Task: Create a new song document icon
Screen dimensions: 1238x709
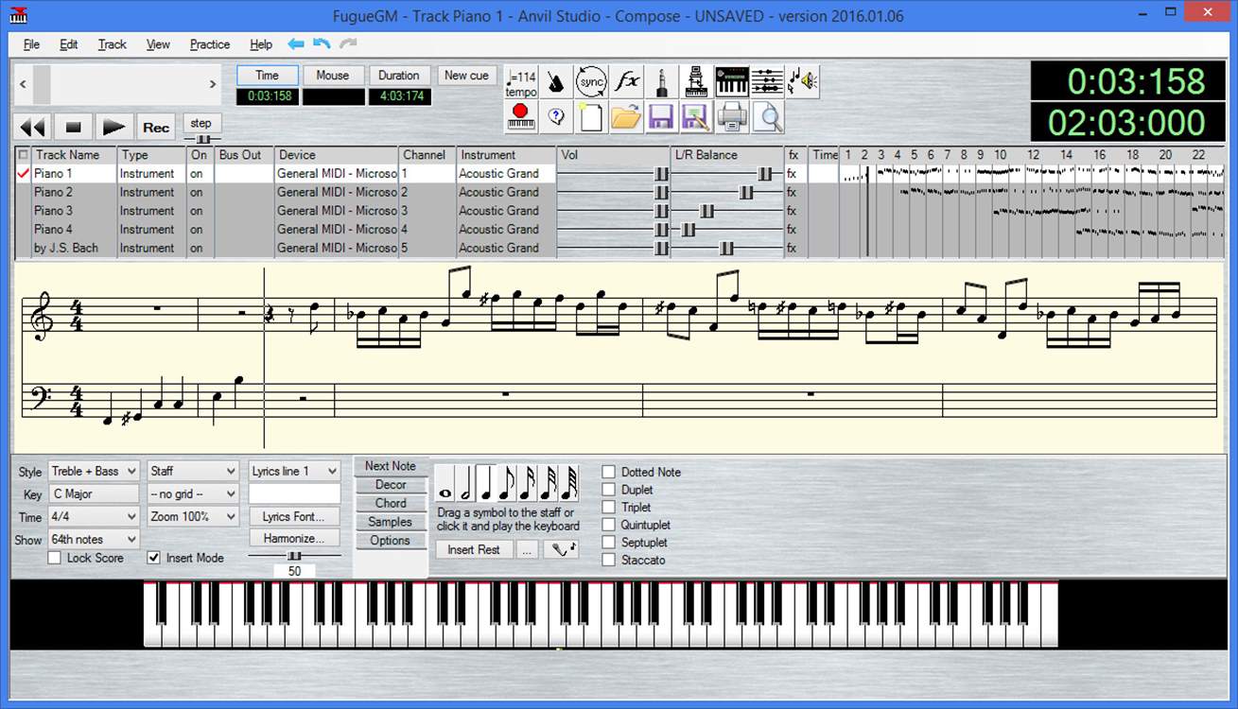Action: (x=591, y=117)
